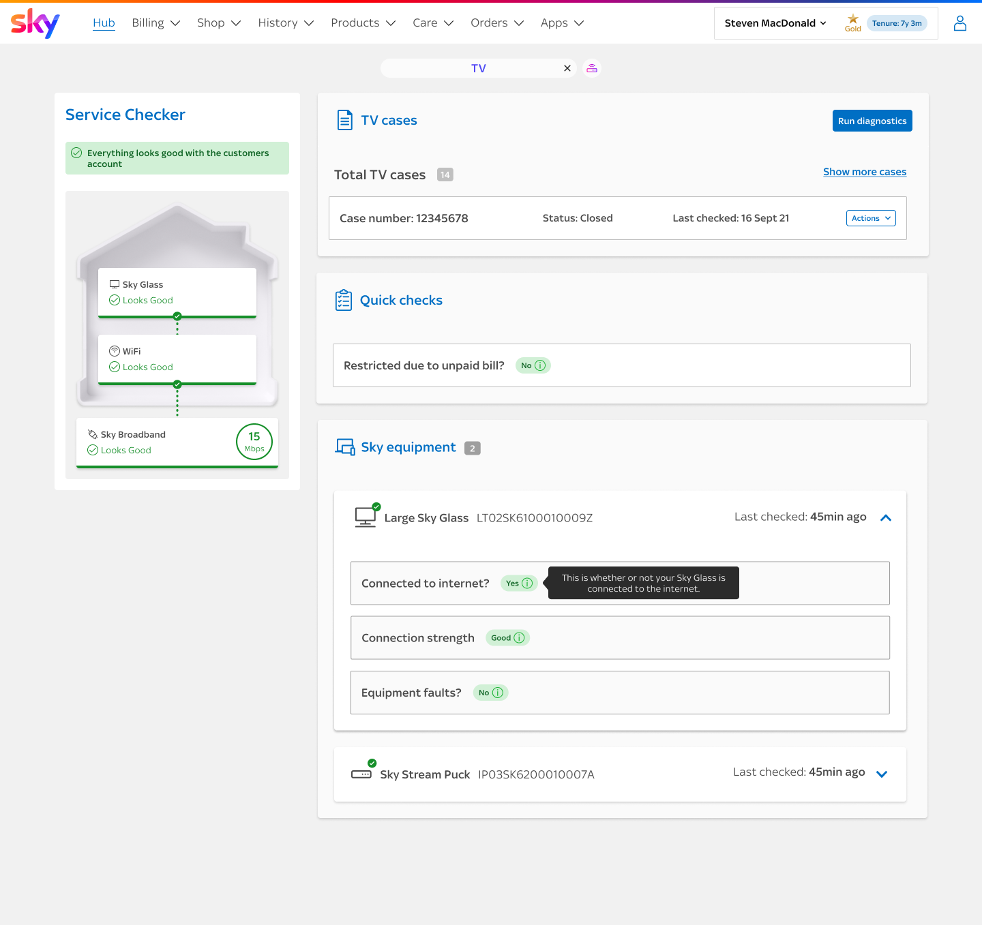This screenshot has height=925, width=982.
Task: Click the router icon beside TV tab
Action: click(x=592, y=68)
